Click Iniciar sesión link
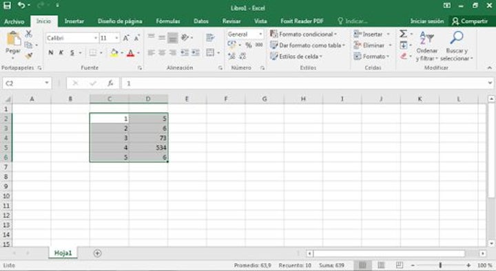The width and height of the screenshot is (496, 271). click(x=427, y=21)
